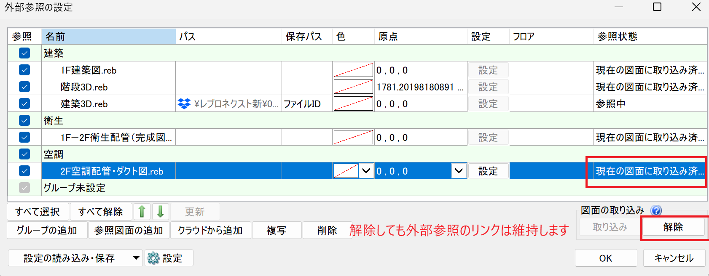Image resolution: width=709 pixels, height=276 pixels.
Task: Click the green move-up arrow icon
Action: (142, 212)
